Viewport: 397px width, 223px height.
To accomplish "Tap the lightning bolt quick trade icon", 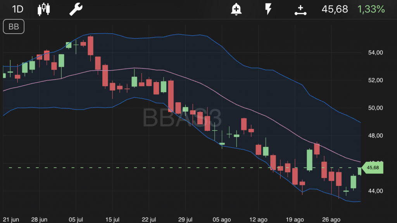I will click(x=268, y=9).
